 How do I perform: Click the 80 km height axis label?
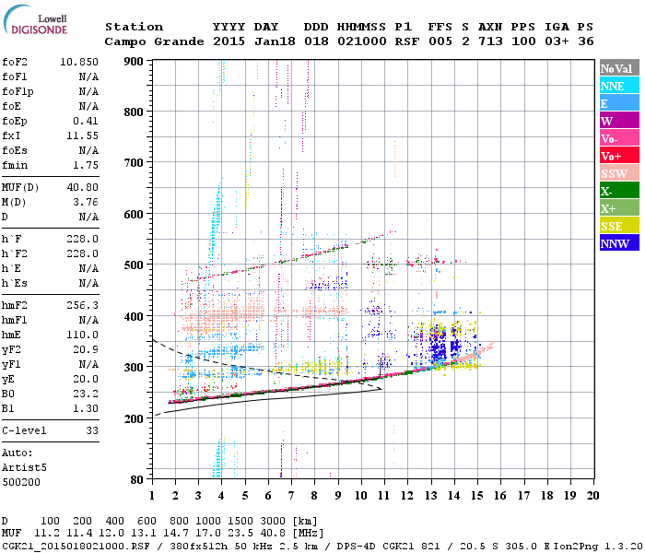(137, 479)
